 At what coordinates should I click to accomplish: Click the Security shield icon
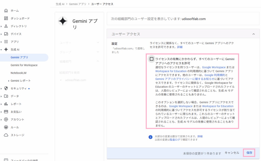pyautogui.click(x=6, y=88)
